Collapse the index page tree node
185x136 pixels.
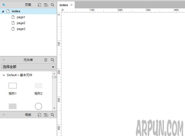pos(3,11)
